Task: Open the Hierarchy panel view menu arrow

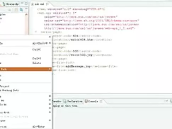Action: pyautogui.click(x=26, y=9)
